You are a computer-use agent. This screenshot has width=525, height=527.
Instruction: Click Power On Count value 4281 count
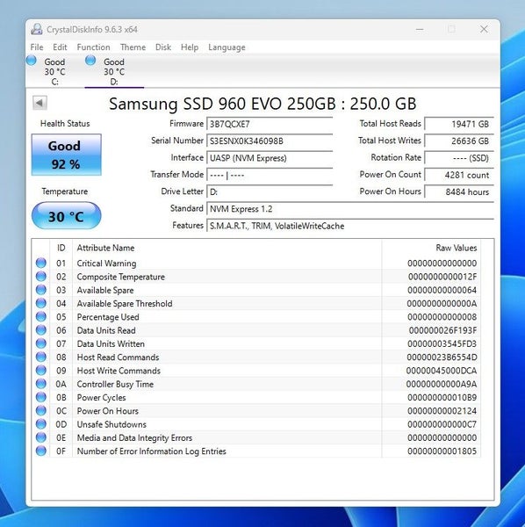[x=459, y=175]
